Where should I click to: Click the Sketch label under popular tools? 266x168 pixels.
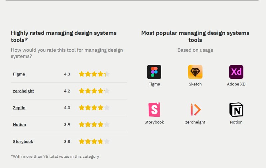195,84
